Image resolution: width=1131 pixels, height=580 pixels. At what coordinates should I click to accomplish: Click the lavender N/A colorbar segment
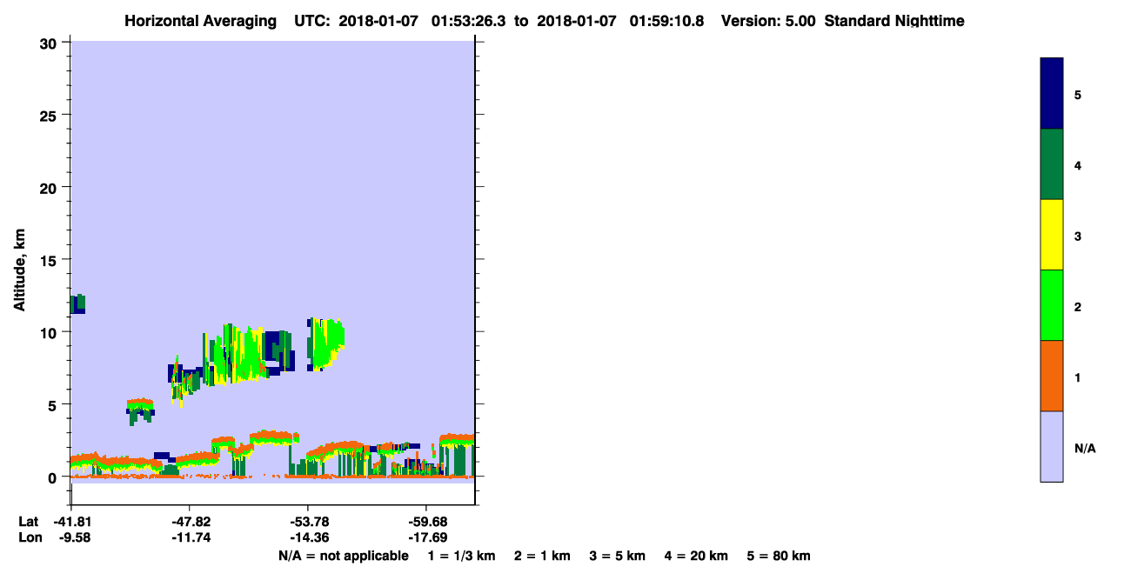1051,446
